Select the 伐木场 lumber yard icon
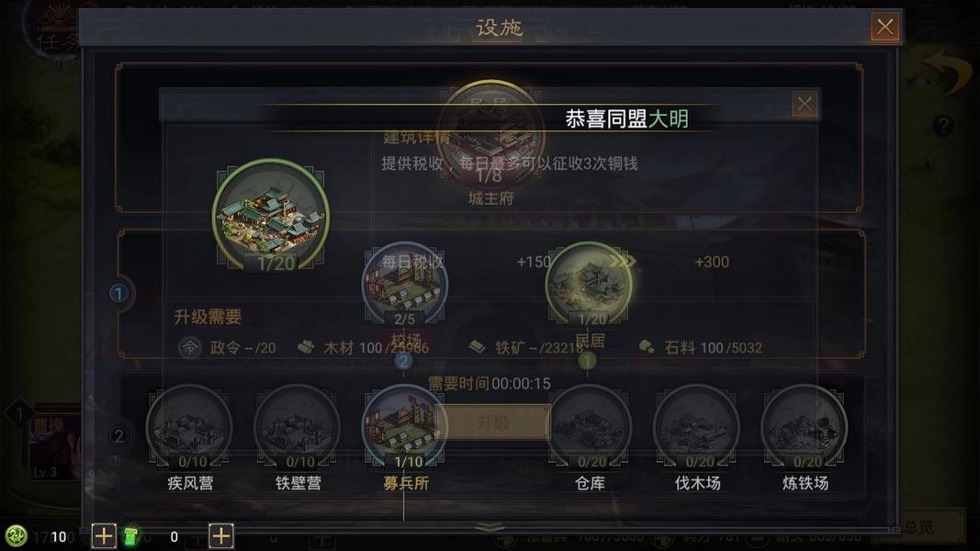The width and height of the screenshot is (980, 551). (697, 428)
